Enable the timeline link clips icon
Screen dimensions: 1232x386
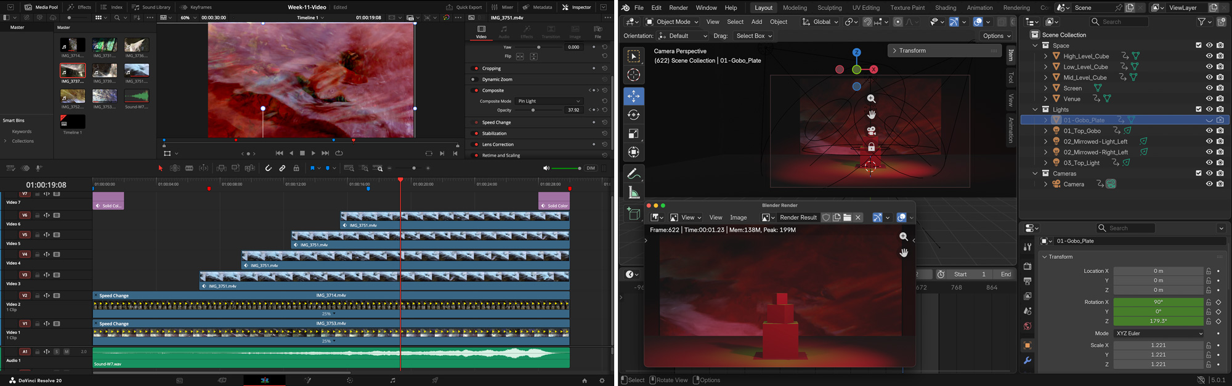[282, 168]
